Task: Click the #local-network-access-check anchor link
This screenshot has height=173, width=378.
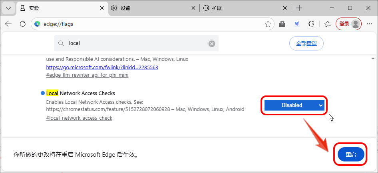Action: point(79,118)
